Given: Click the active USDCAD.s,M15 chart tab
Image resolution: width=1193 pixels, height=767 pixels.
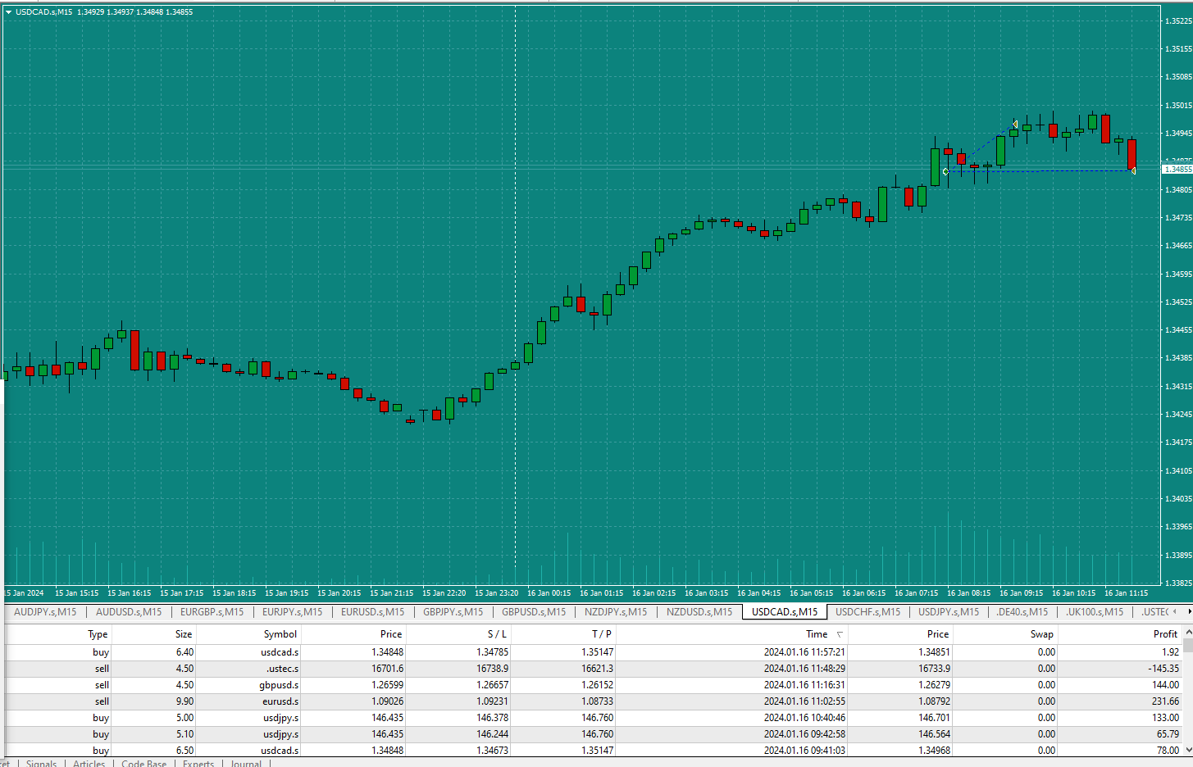Looking at the screenshot, I should [785, 612].
